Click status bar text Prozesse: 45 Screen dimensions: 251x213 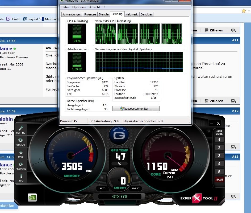69,121
